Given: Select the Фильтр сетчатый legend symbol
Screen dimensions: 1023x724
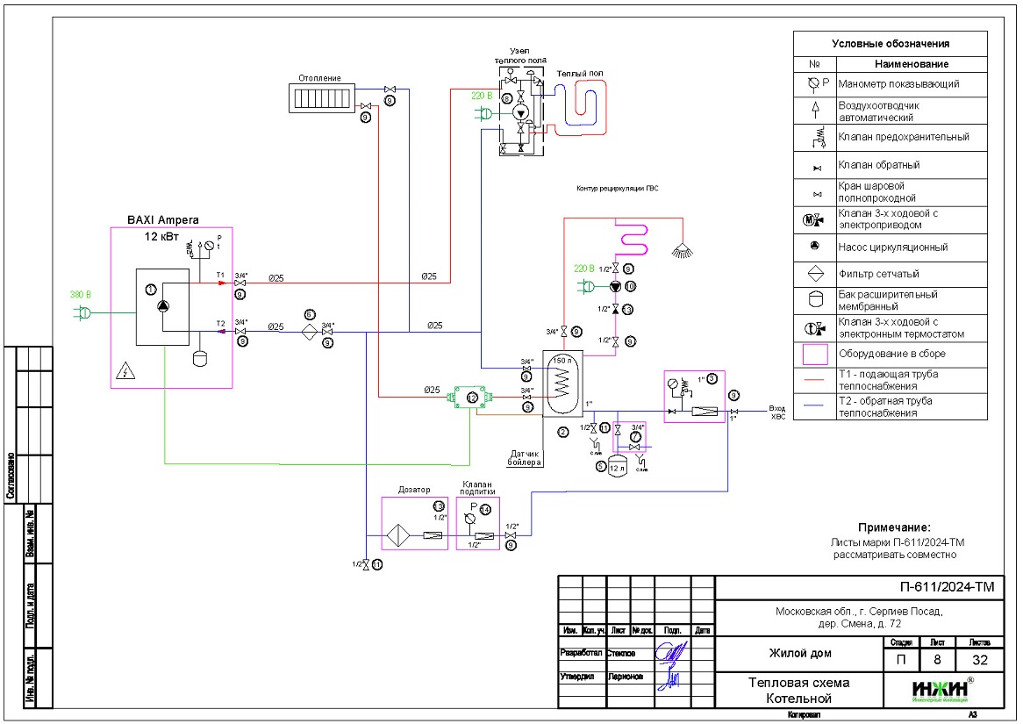Looking at the screenshot, I should click(815, 273).
